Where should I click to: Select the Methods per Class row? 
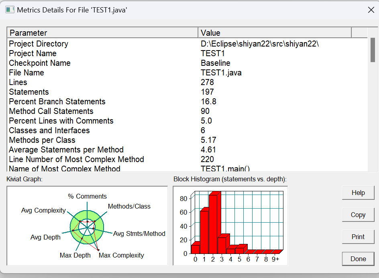[x=187, y=140]
